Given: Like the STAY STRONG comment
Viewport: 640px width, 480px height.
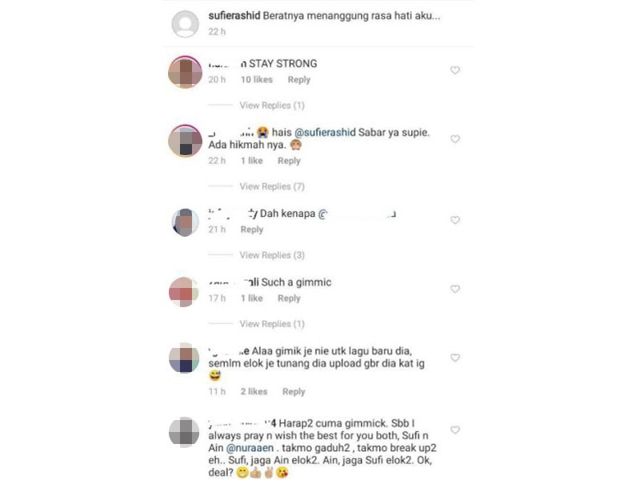Looking at the screenshot, I should [x=454, y=70].
